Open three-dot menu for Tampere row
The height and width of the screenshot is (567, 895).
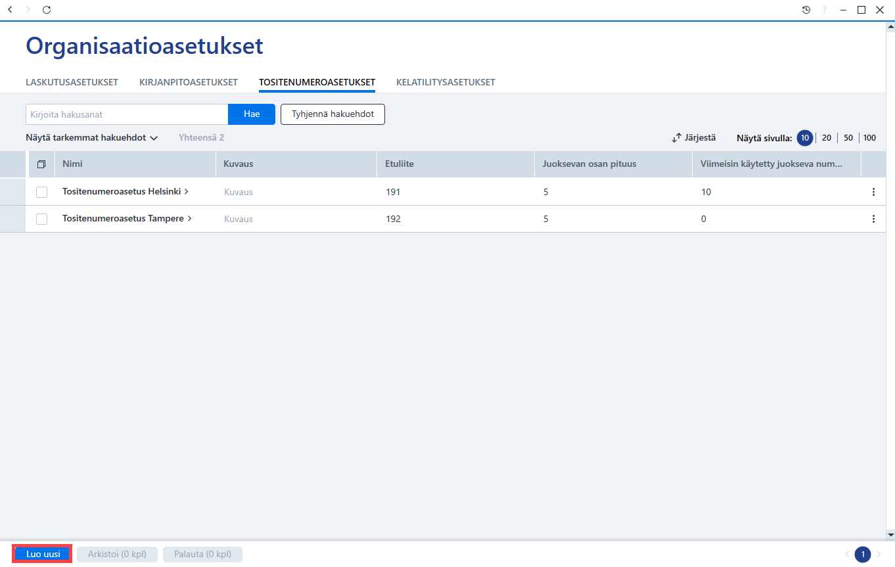point(873,219)
